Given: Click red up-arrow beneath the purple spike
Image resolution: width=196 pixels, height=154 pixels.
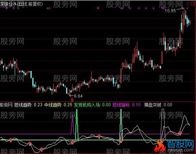Looking at the screenshot, I should (73, 142).
